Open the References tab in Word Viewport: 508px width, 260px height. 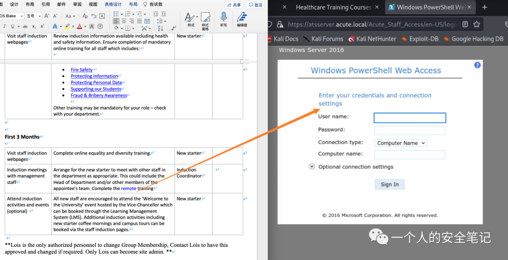point(46,4)
